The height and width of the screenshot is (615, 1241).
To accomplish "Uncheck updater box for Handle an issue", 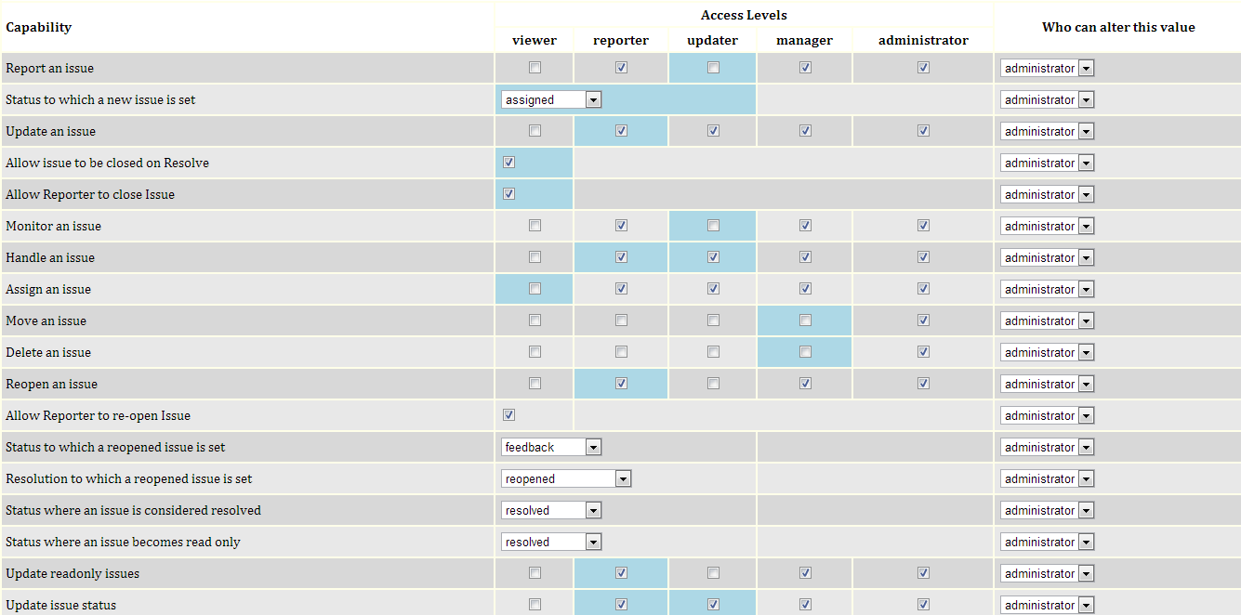I will tap(713, 257).
